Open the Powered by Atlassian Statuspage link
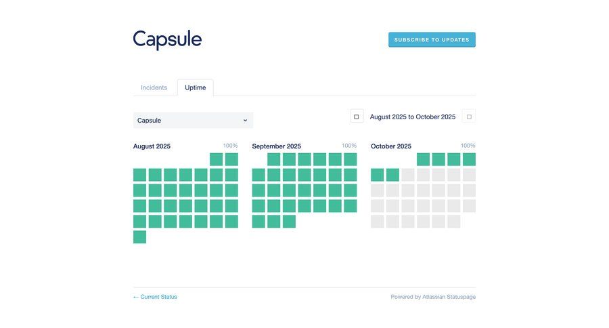The image size is (609, 328). (433, 297)
